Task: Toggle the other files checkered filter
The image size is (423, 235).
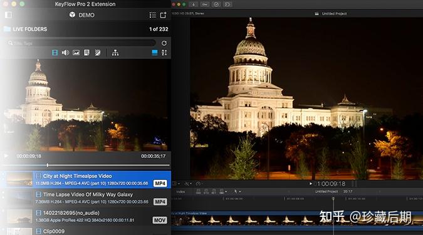Action: click(x=98, y=53)
